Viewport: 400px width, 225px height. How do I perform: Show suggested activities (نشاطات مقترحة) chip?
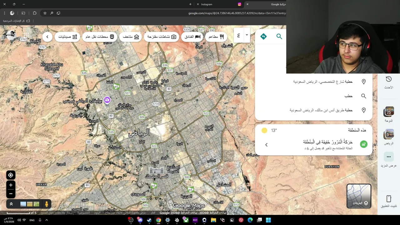coord(162,37)
